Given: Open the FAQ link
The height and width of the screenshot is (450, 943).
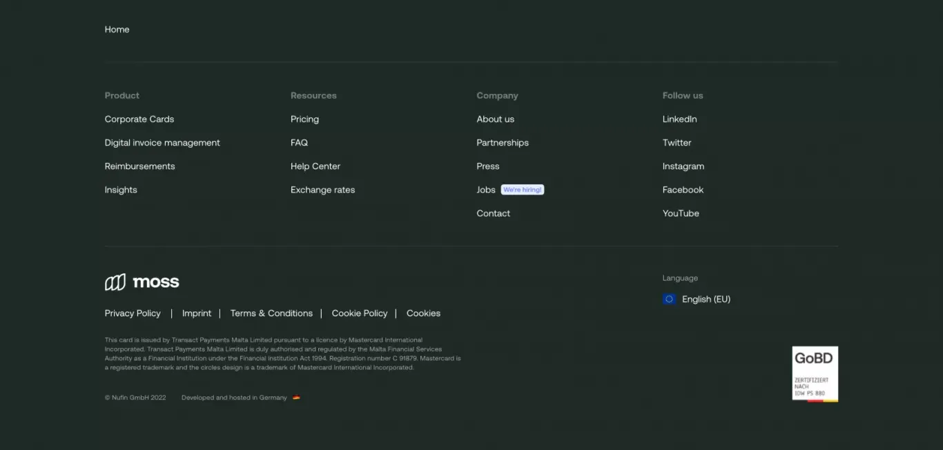Looking at the screenshot, I should tap(299, 143).
